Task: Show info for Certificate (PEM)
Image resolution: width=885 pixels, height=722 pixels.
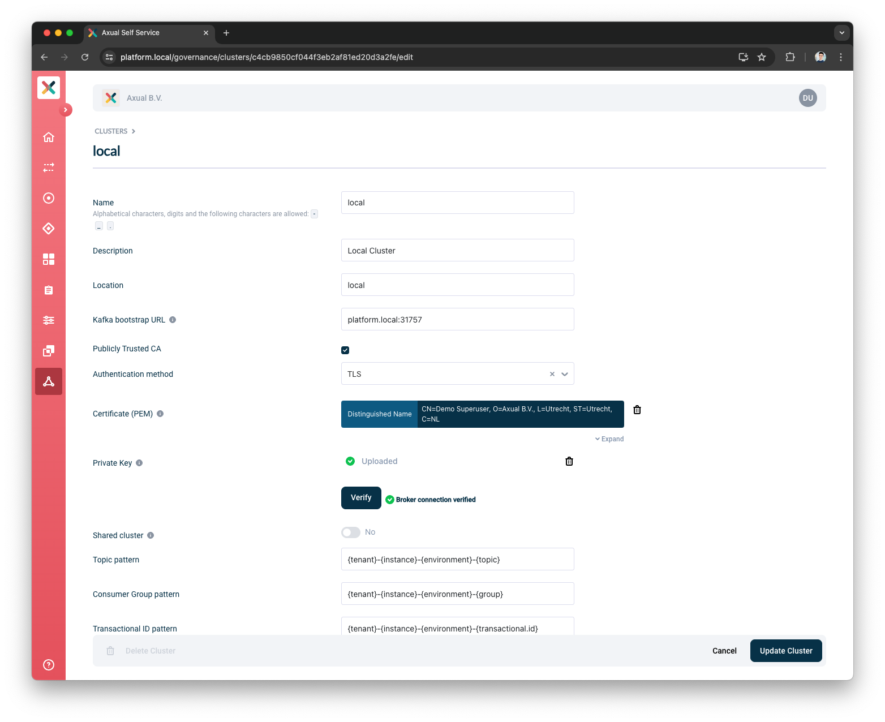Action: pyautogui.click(x=160, y=414)
